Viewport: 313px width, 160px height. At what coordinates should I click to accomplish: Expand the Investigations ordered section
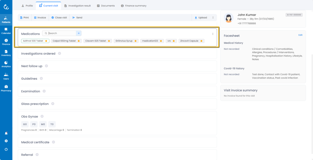point(60,53)
